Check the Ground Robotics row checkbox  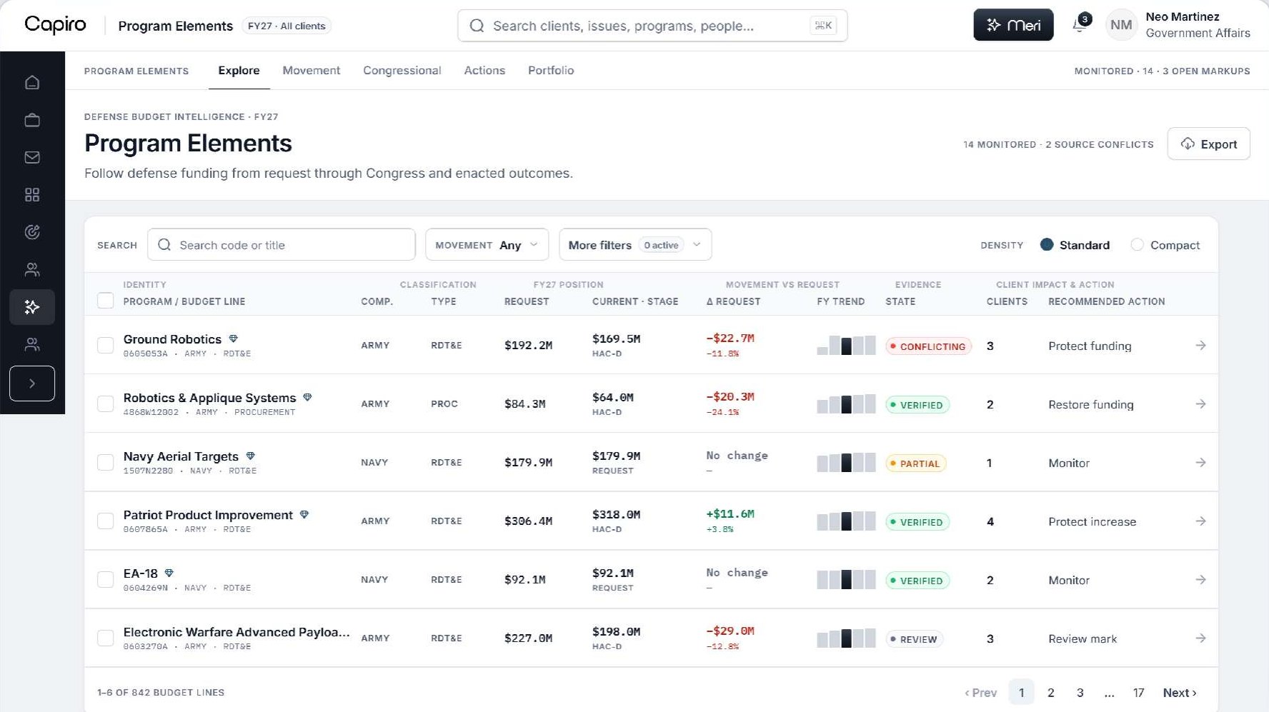[106, 346]
